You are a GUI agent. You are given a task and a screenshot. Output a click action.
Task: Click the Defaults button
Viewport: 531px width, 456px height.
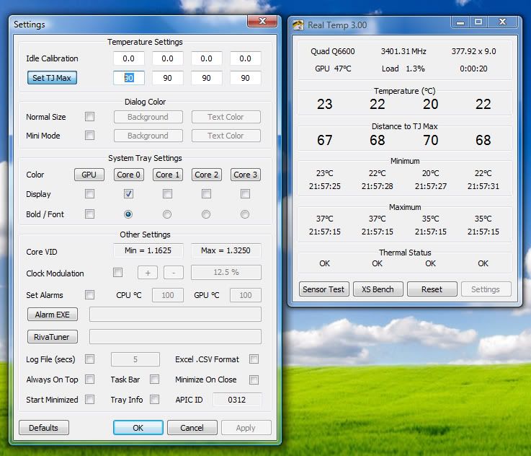[44, 428]
